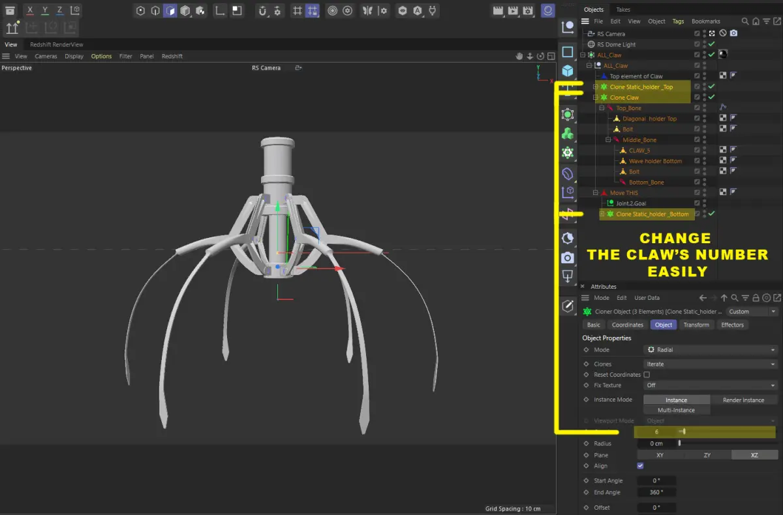Click the viewport zoom (dolly) arrow icon
Screen dimensions: 783x515
[x=530, y=56]
